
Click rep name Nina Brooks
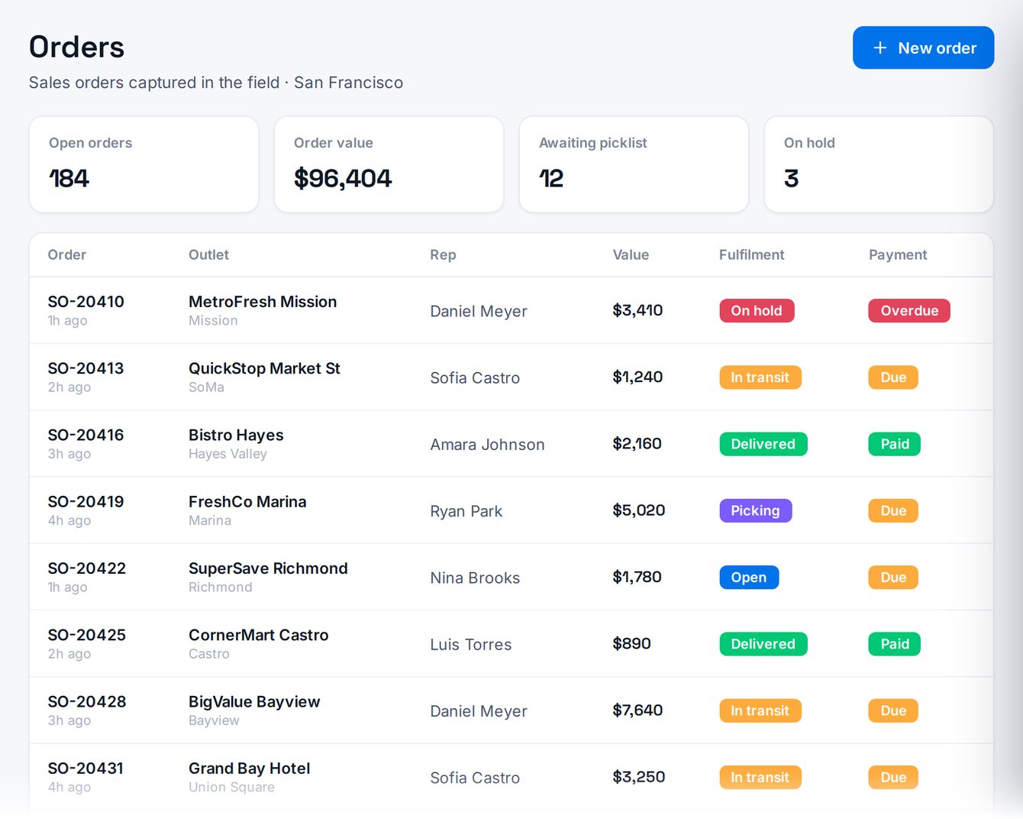(475, 578)
